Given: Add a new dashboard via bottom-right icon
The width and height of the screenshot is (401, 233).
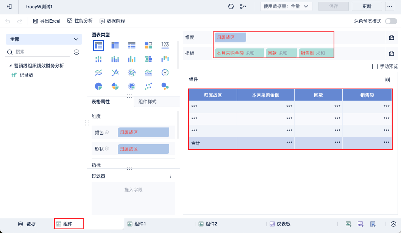Looking at the screenshot, I should (360, 224).
